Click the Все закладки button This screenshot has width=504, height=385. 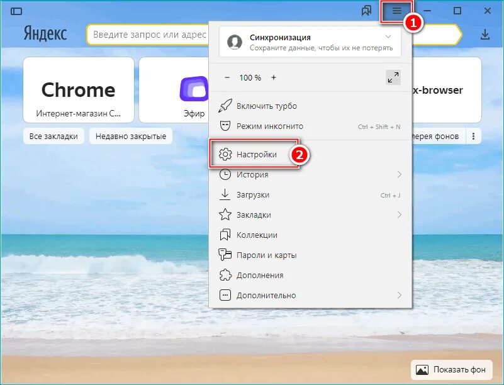tap(53, 137)
